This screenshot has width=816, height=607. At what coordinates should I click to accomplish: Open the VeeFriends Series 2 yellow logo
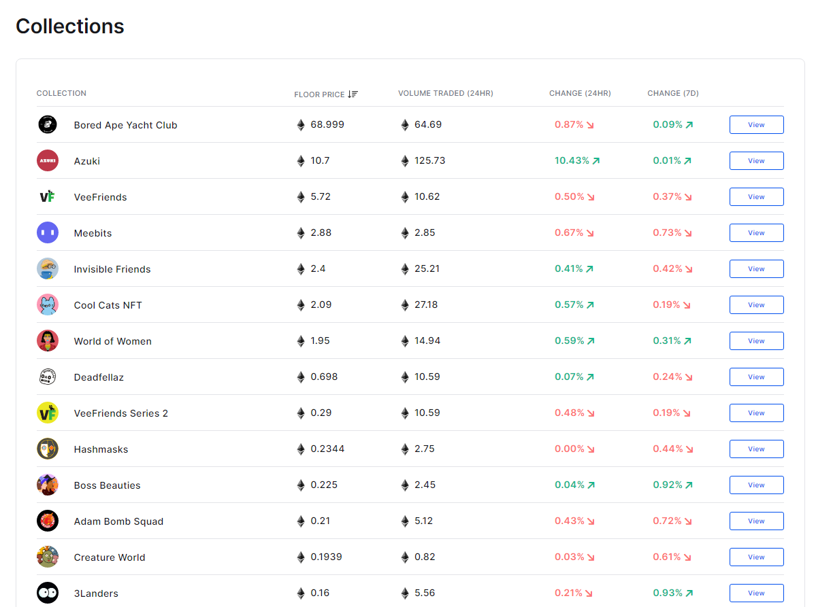(48, 413)
